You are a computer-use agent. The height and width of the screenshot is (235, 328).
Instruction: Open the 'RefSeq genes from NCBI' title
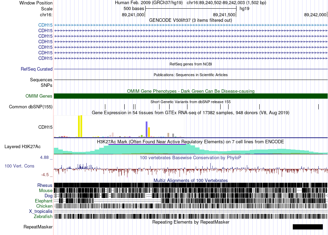pos(191,64)
